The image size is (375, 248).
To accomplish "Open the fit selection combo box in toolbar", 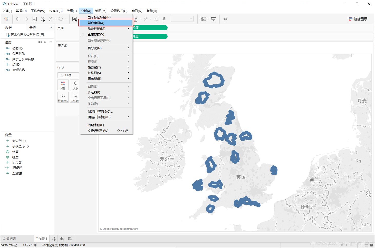I will (x=182, y=19).
